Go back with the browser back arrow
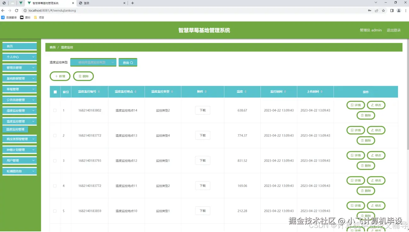 coord(3,10)
